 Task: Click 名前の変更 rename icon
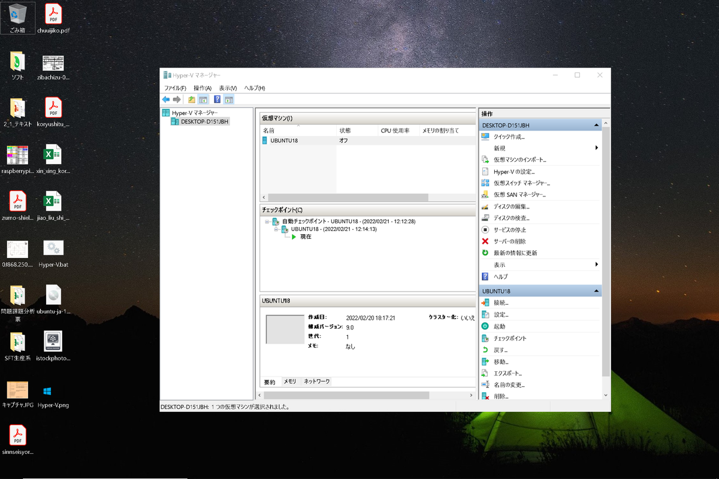pyautogui.click(x=485, y=384)
